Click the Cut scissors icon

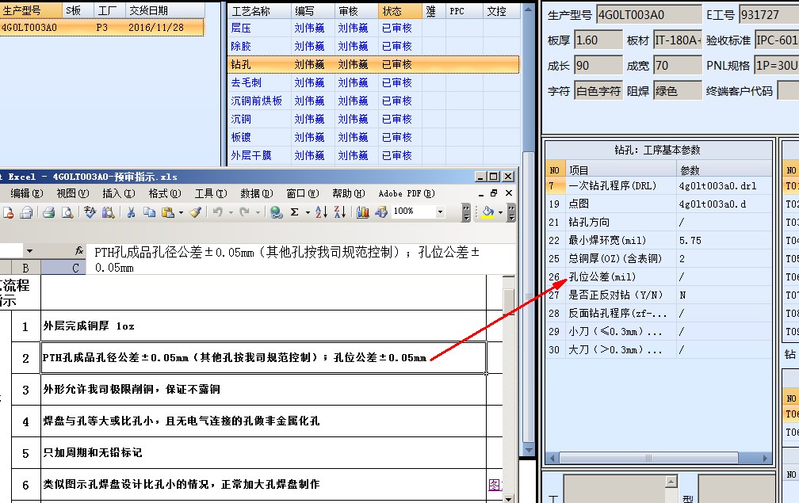pos(131,212)
